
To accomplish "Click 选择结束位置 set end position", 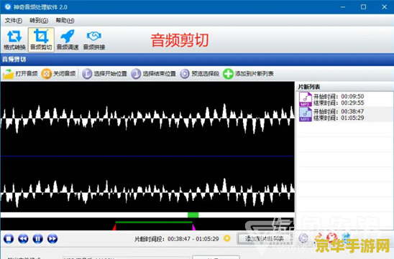I will tap(154, 74).
